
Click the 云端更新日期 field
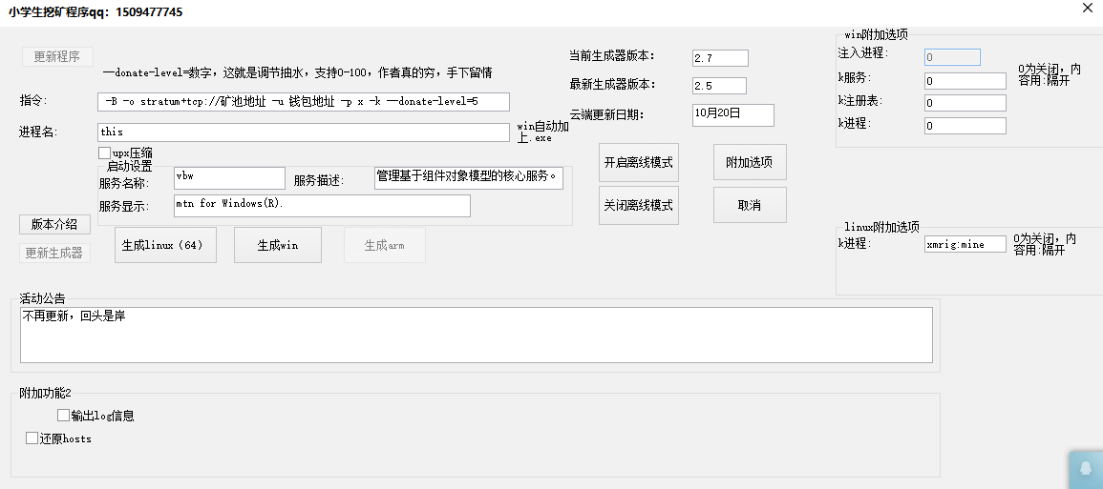click(732, 114)
